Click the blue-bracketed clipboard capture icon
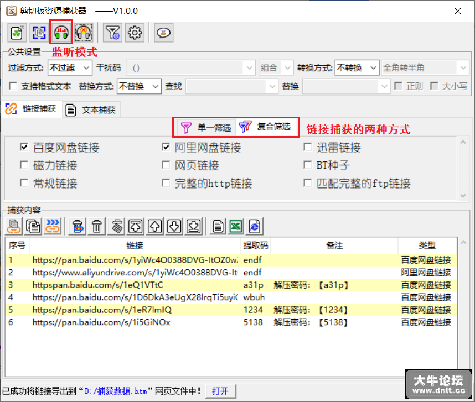 pyautogui.click(x=39, y=33)
